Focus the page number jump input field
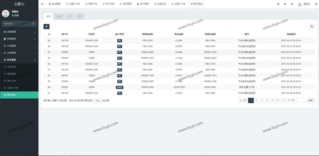This screenshot has height=156, width=319. coord(301,100)
